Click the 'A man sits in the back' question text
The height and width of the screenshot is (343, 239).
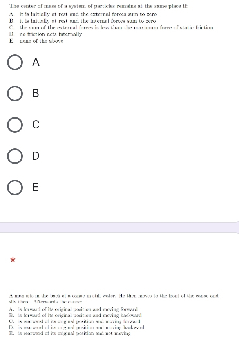114,299
